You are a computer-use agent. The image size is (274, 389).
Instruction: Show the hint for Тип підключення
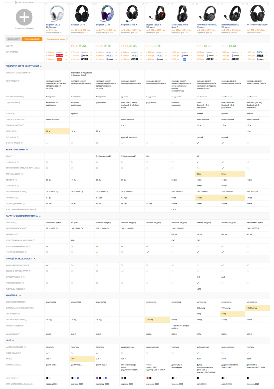click(x=23, y=97)
